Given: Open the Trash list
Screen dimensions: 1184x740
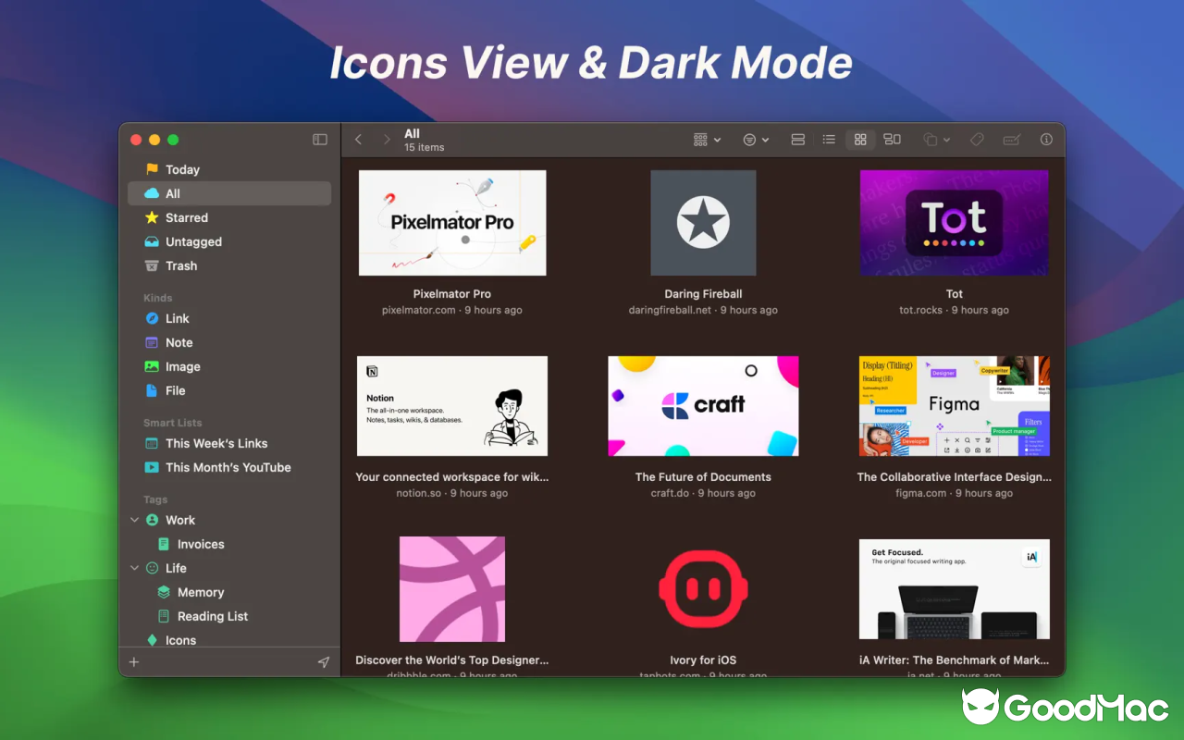Looking at the screenshot, I should pyautogui.click(x=181, y=265).
